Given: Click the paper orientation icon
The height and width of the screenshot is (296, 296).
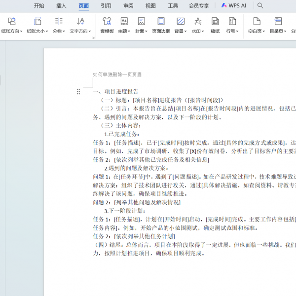Looking at the screenshot, I should click(12, 21).
